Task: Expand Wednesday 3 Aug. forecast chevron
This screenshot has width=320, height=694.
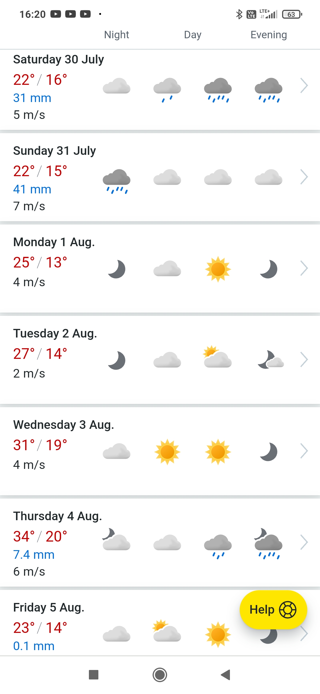Action: click(x=304, y=451)
